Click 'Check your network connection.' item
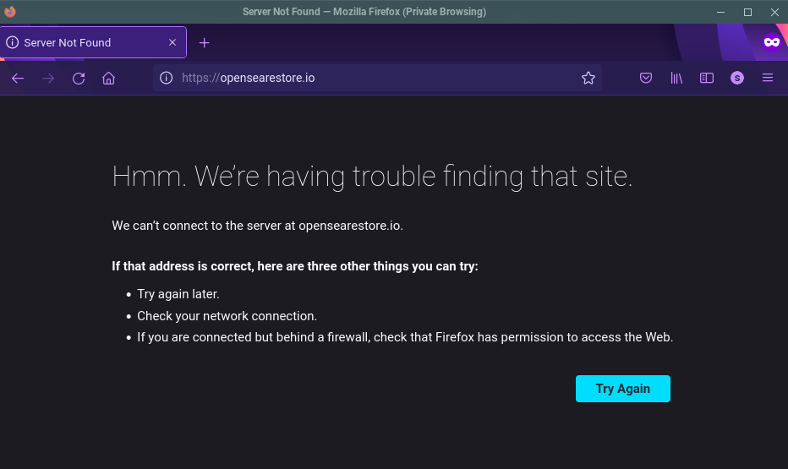This screenshot has width=788, height=469. click(x=227, y=316)
